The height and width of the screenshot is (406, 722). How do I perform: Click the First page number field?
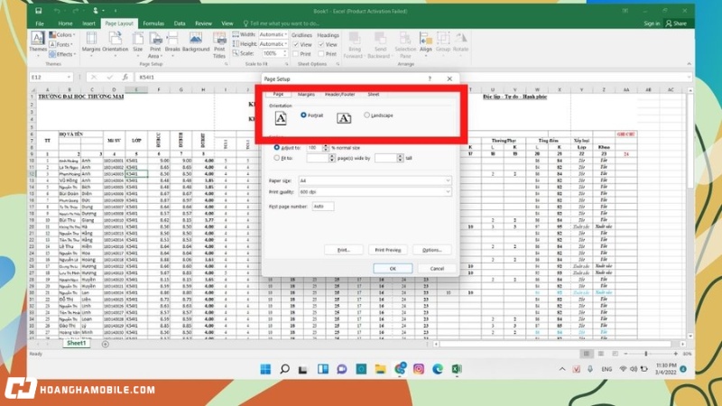(323, 207)
